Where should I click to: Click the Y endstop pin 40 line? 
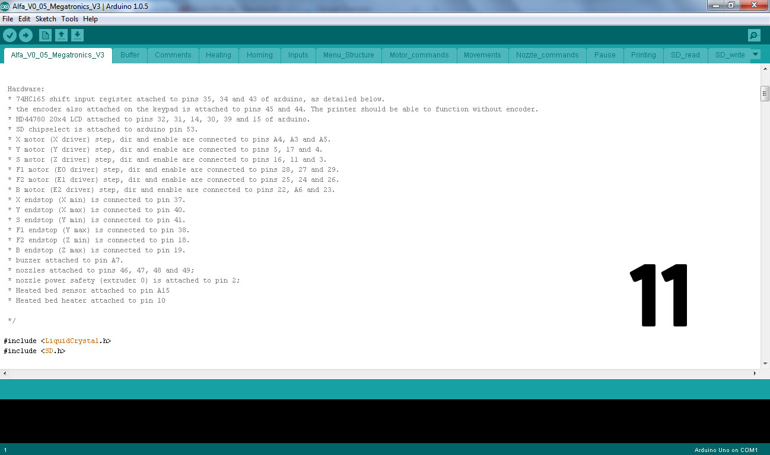coord(97,210)
